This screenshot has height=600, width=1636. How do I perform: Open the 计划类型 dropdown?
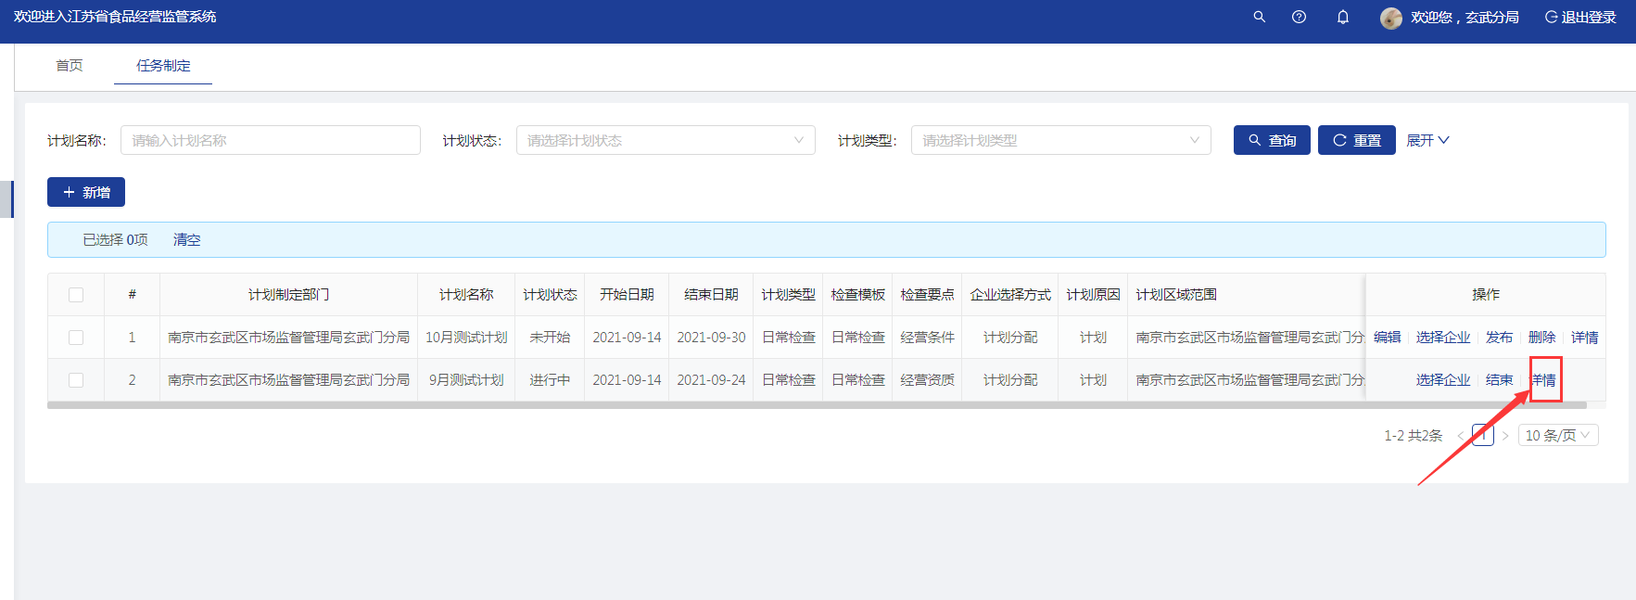pos(1060,140)
